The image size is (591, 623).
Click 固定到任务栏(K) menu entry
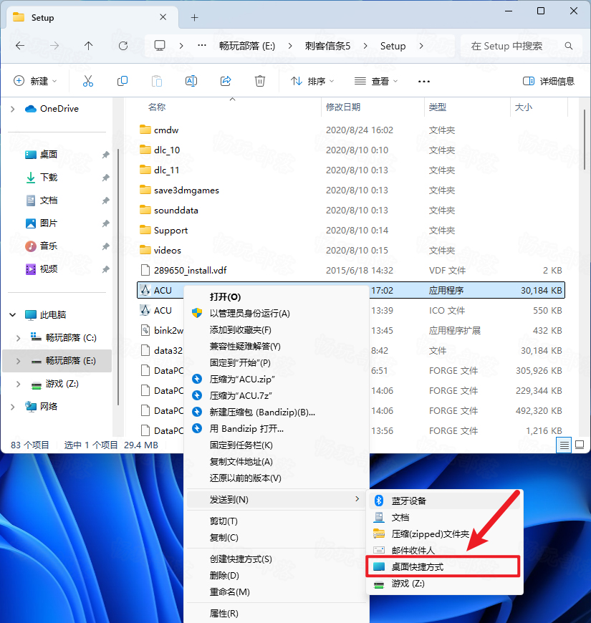(277, 445)
